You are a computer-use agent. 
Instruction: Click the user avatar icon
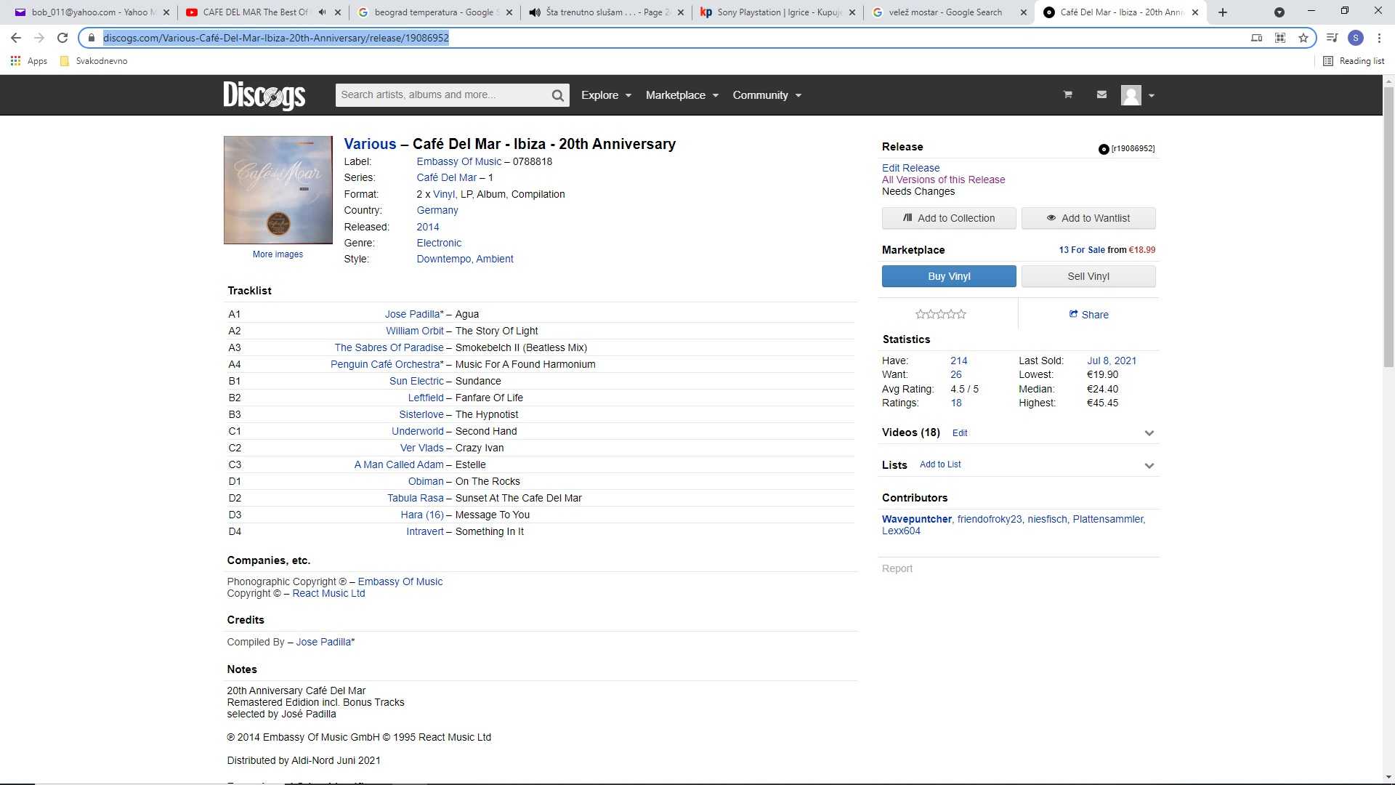coord(1131,95)
